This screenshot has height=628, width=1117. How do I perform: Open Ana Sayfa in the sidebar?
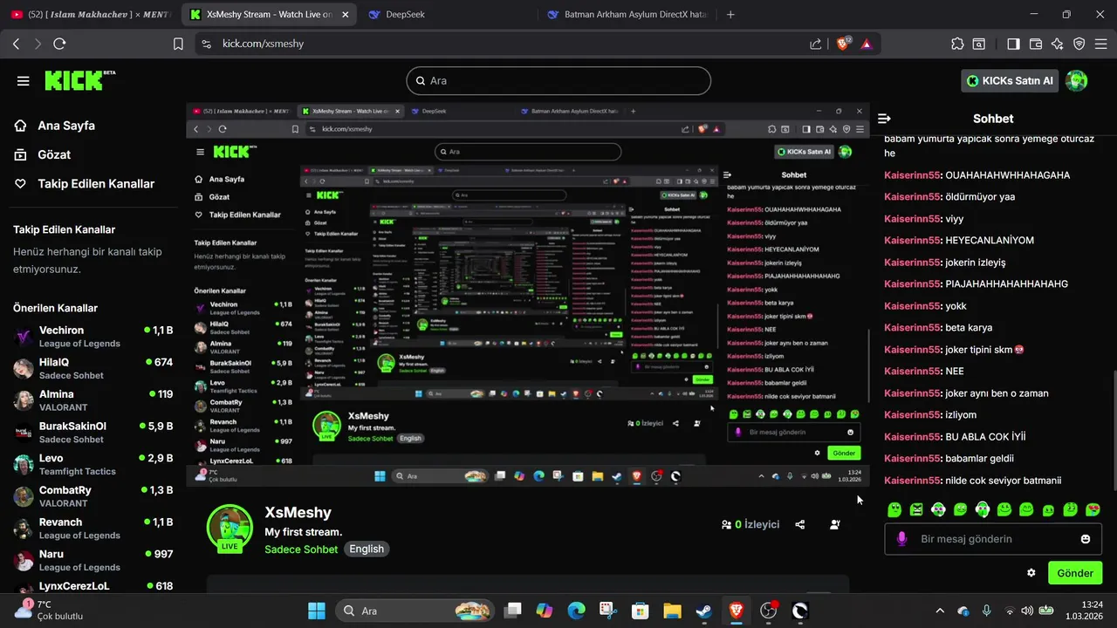[x=54, y=126]
